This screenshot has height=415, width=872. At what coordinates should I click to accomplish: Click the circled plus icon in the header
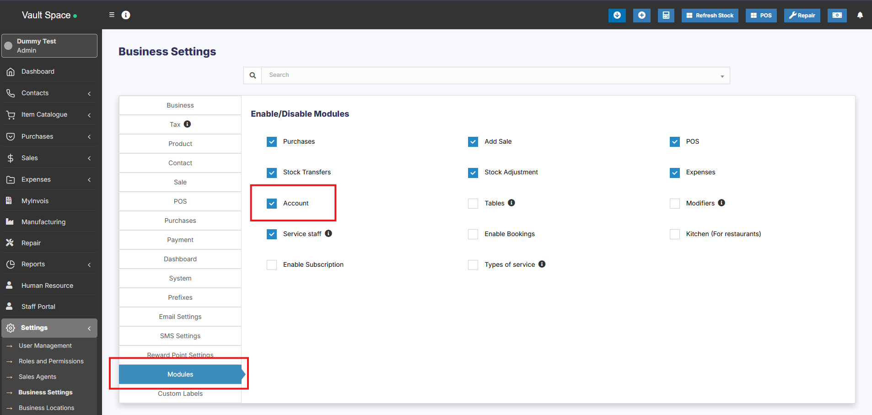tap(641, 16)
